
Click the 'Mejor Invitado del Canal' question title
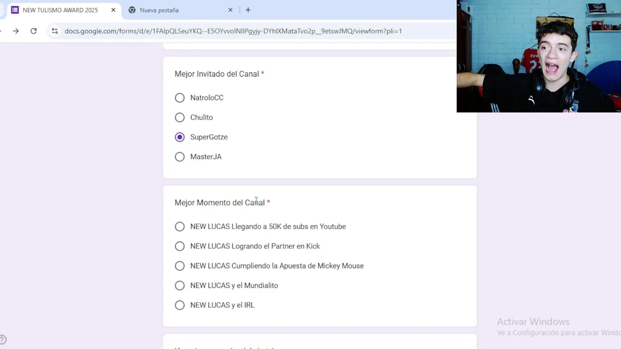[217, 74]
